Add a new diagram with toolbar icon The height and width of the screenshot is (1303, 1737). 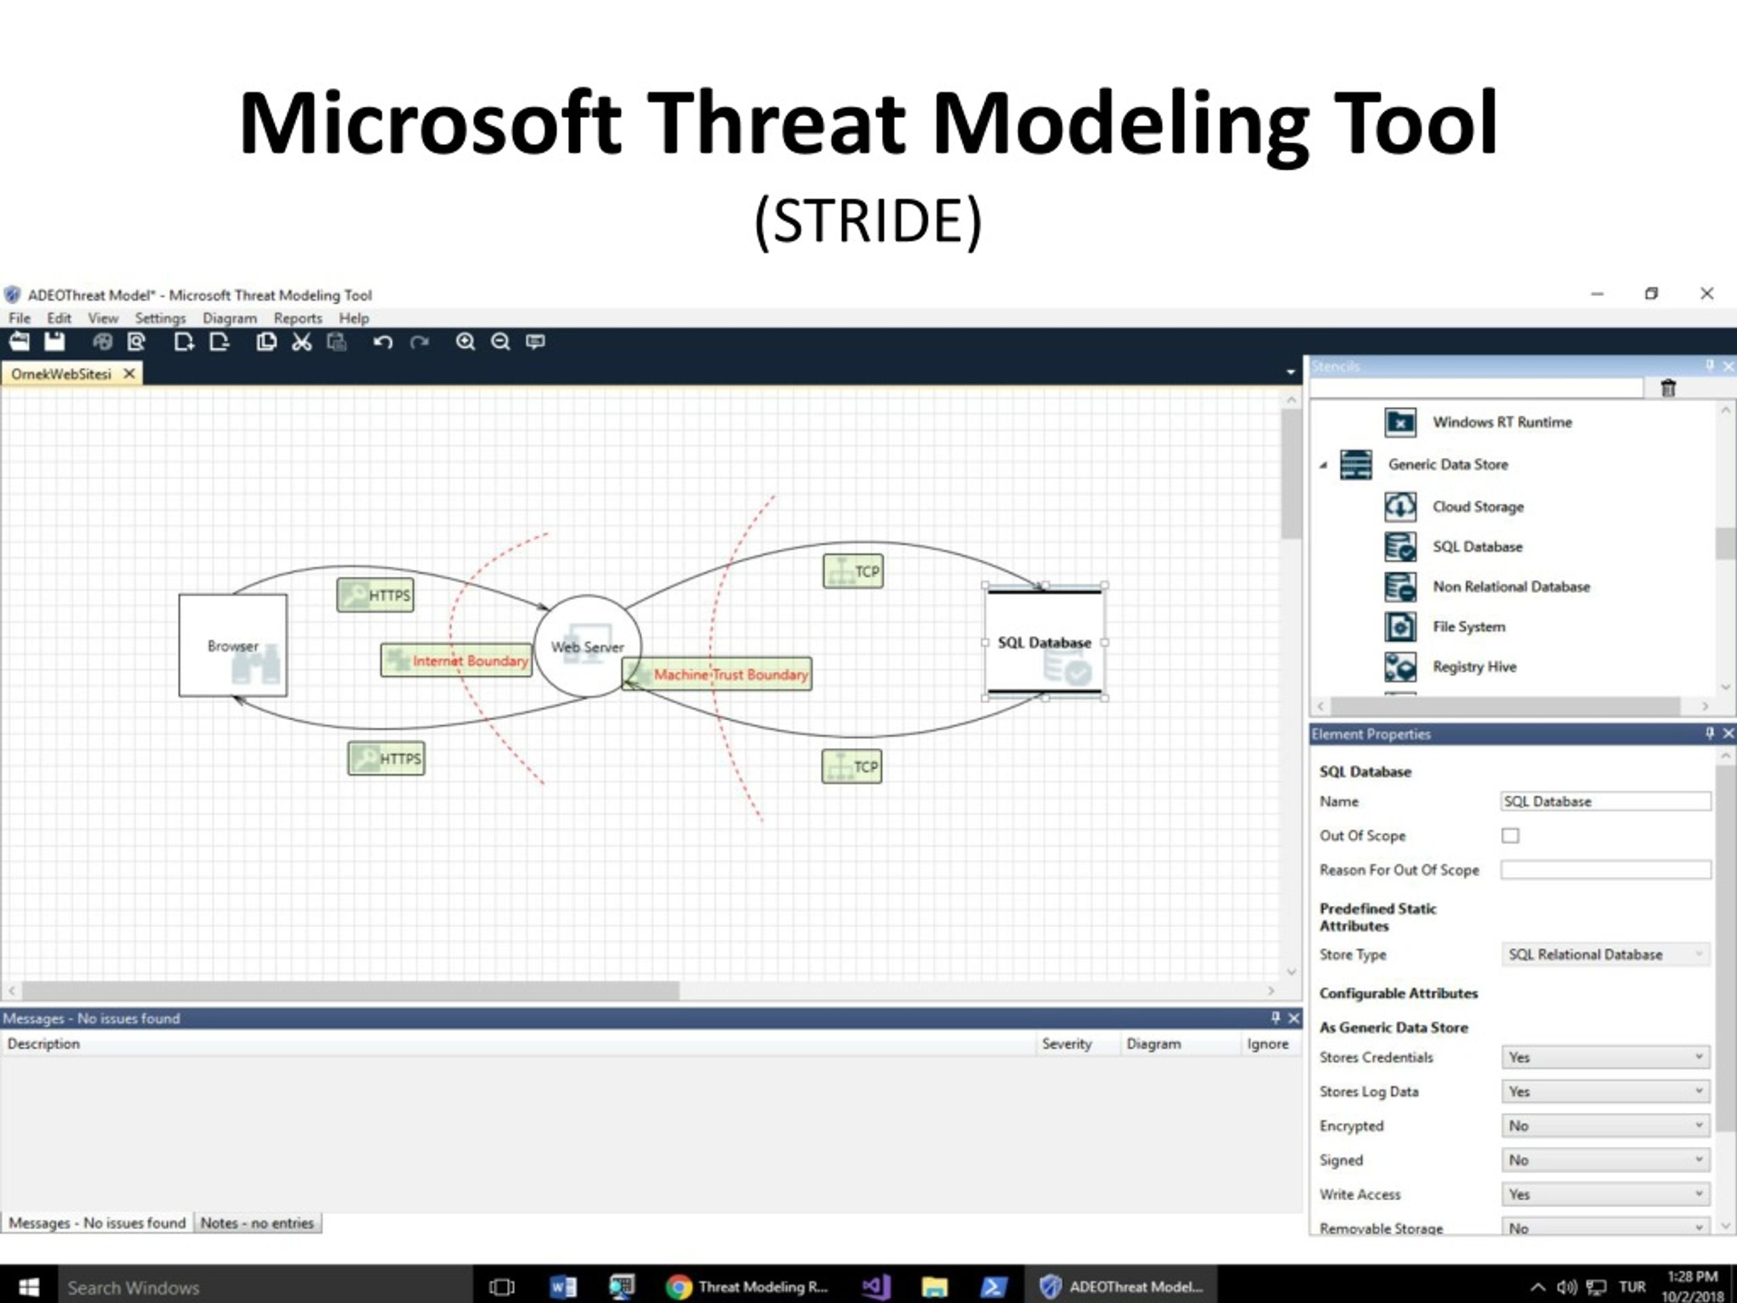(x=184, y=341)
